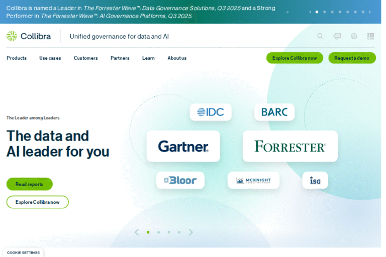
Task: Open the user account icon
Action: 354,36
